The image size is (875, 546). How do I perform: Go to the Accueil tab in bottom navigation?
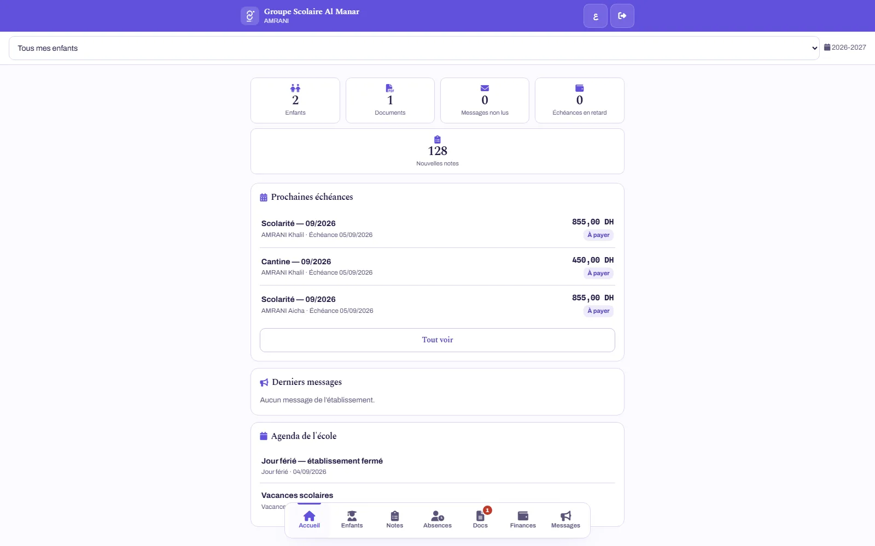[310, 519]
